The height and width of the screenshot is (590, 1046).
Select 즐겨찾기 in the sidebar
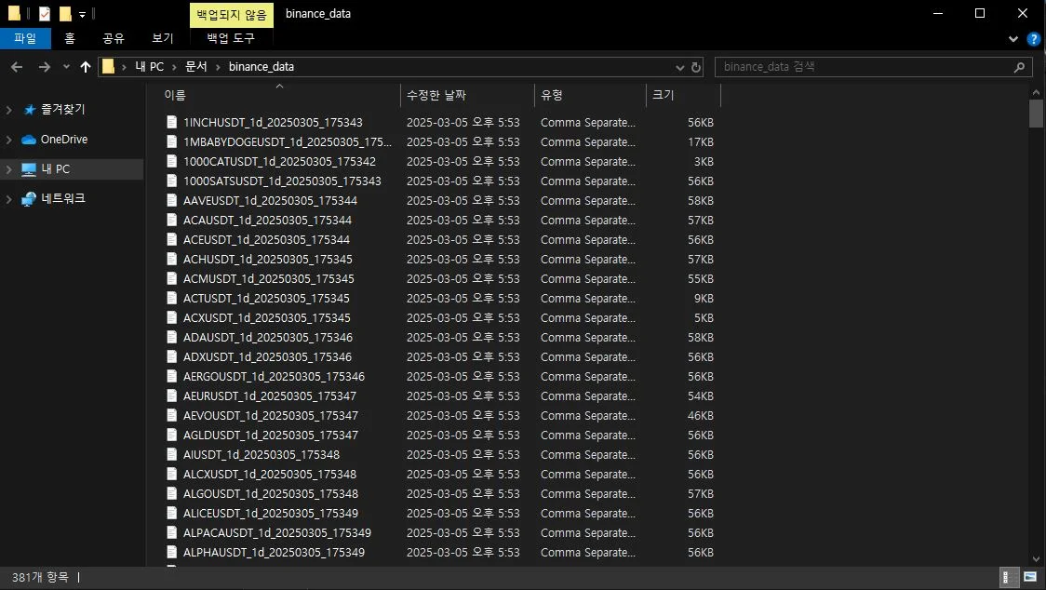[x=62, y=110]
